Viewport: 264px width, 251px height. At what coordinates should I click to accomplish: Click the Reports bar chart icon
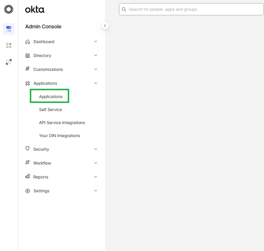[x=27, y=176]
